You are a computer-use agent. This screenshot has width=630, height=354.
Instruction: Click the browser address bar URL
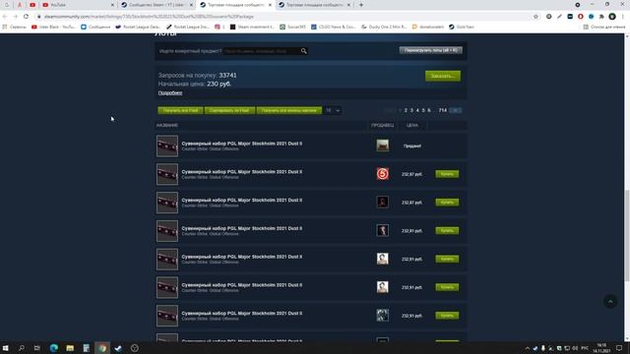coord(149,17)
